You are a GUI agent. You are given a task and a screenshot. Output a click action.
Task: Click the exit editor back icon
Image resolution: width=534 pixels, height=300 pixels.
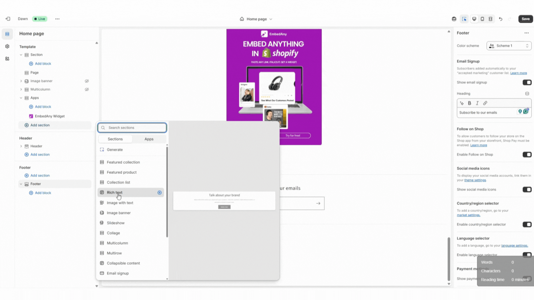pyautogui.click(x=8, y=19)
